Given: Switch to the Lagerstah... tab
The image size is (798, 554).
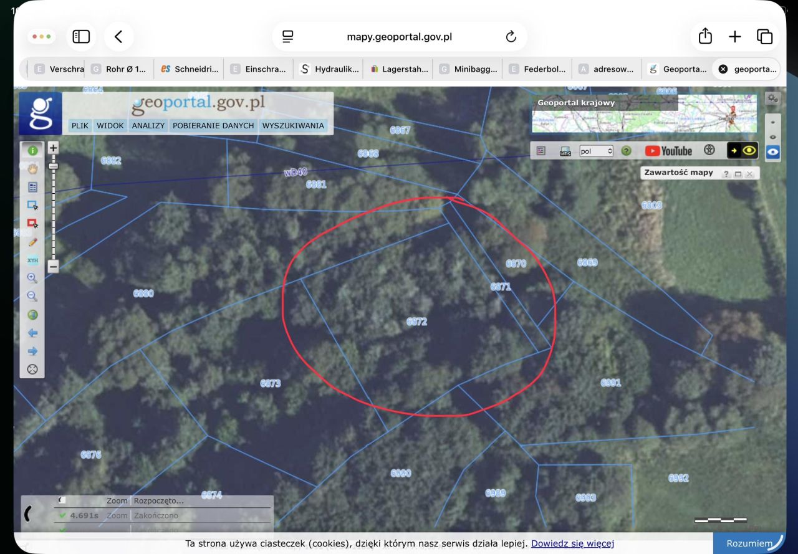Looking at the screenshot, I should point(398,69).
